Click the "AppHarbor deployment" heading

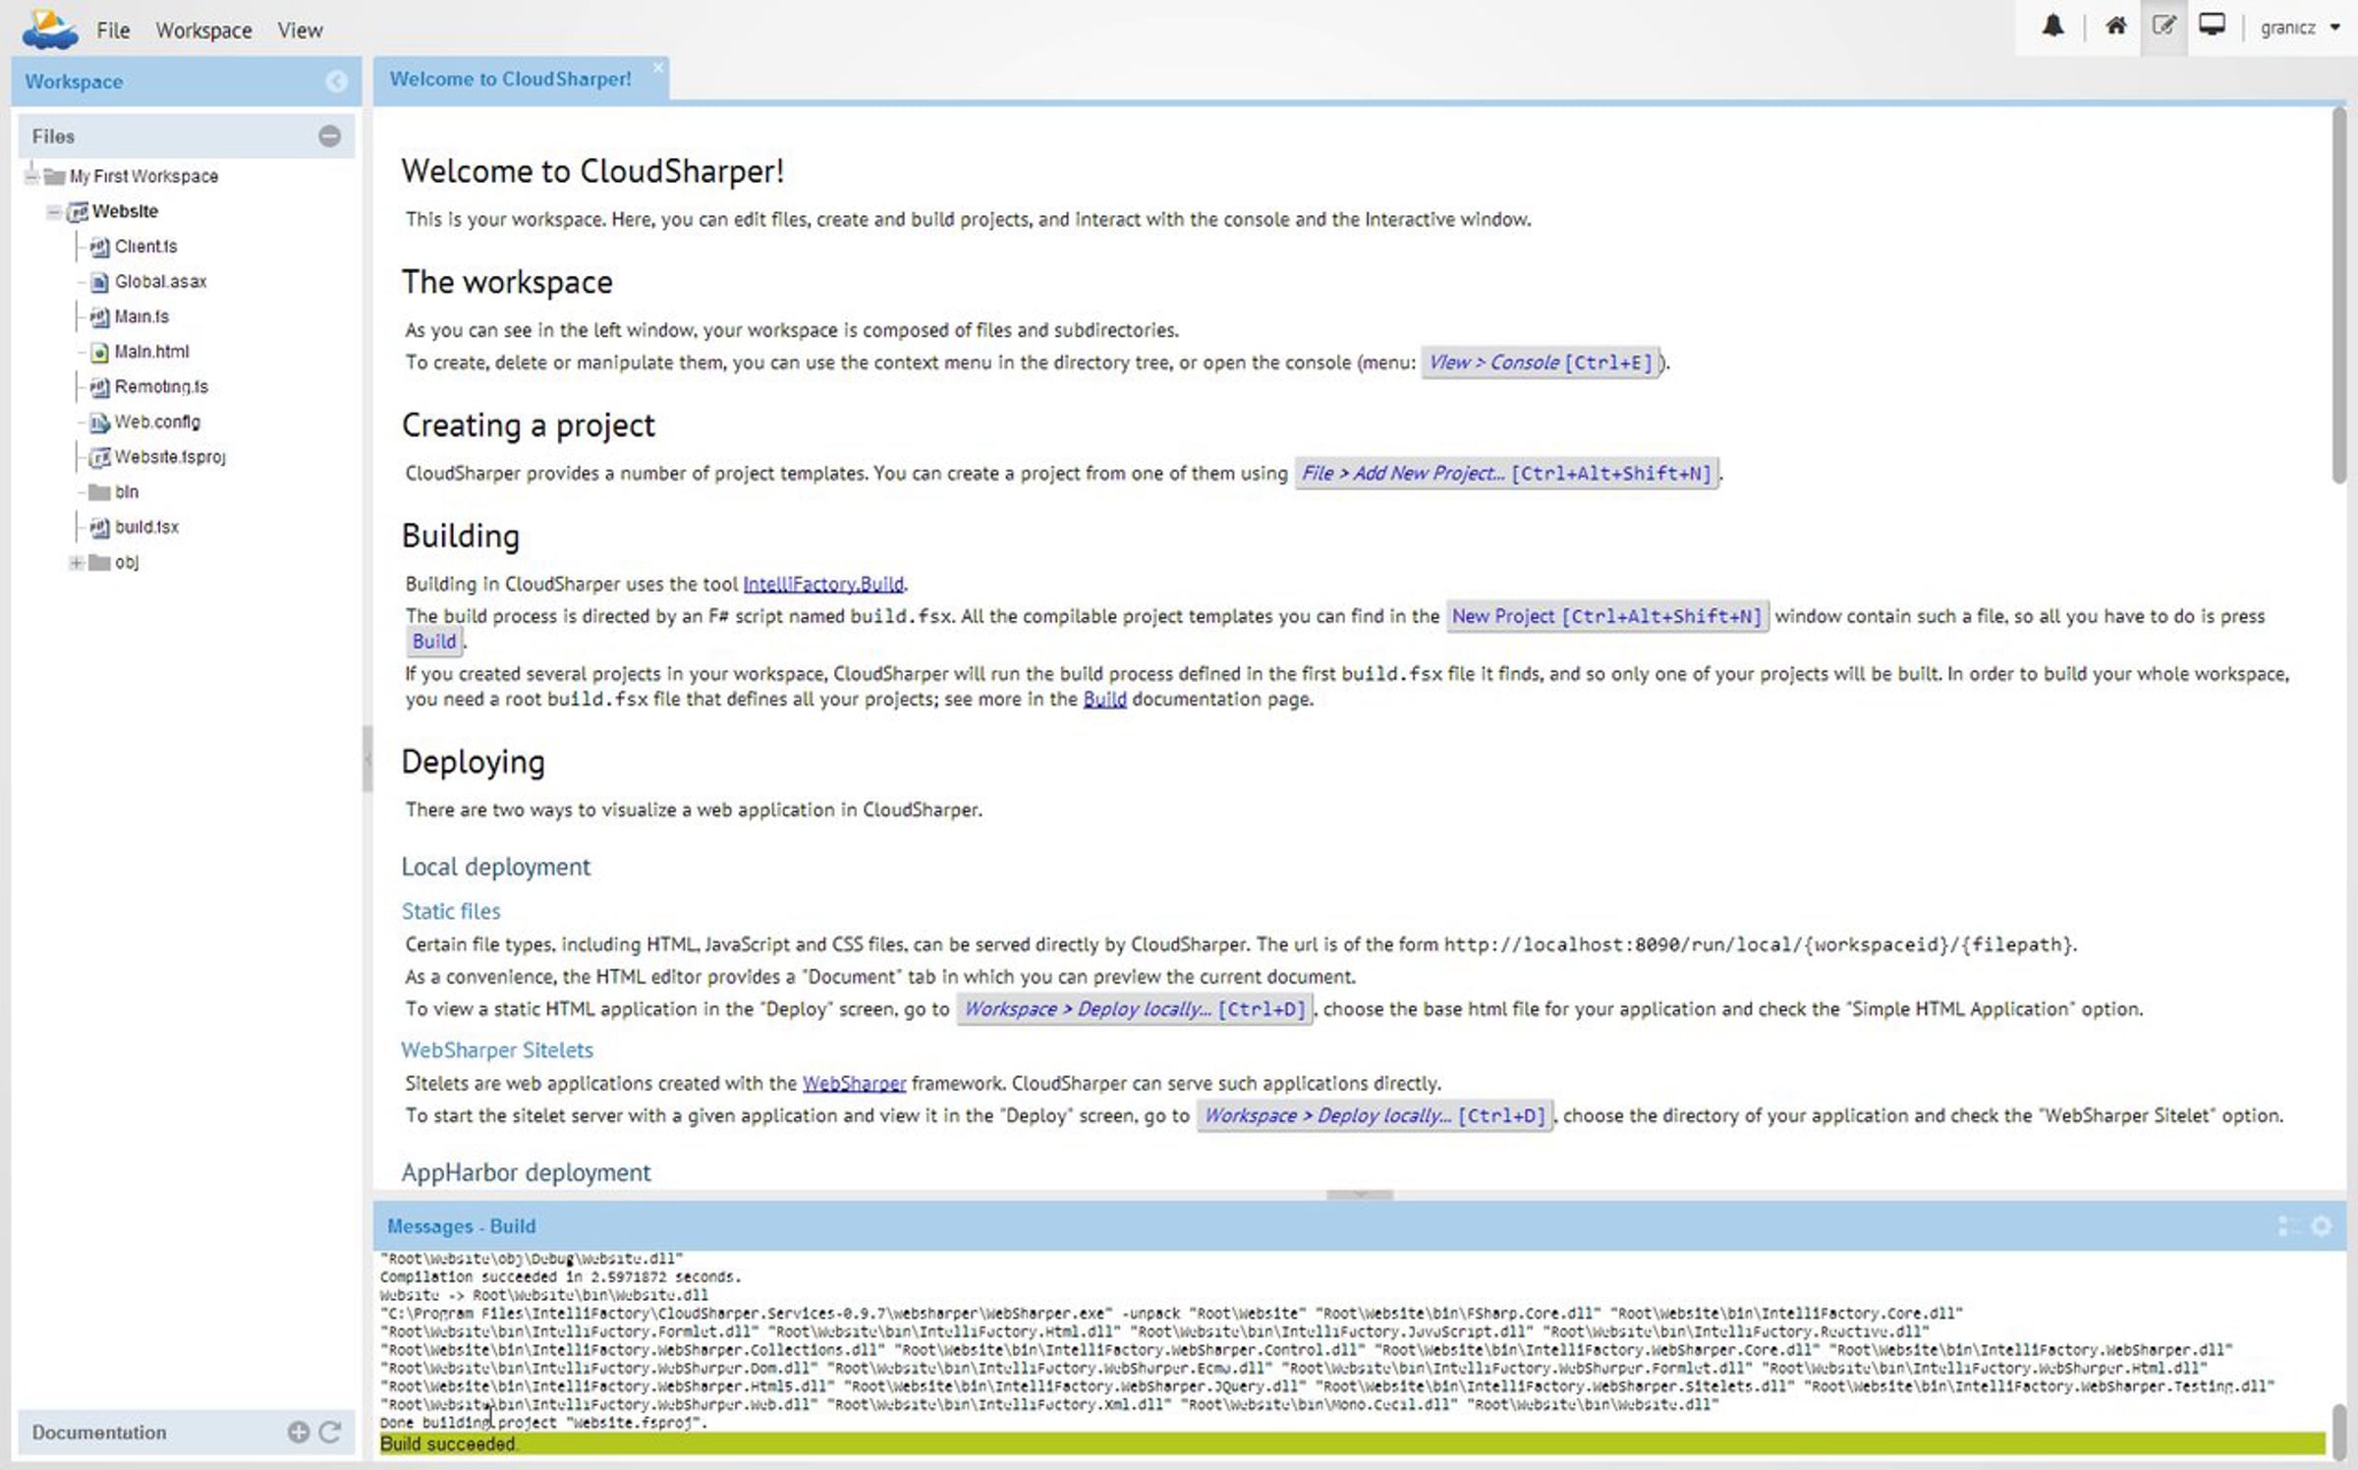(526, 1172)
